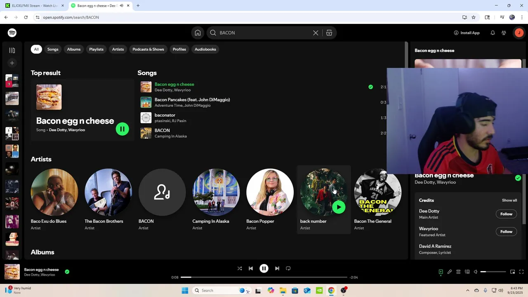
Task: Go to Home with house icon
Action: click(198, 33)
